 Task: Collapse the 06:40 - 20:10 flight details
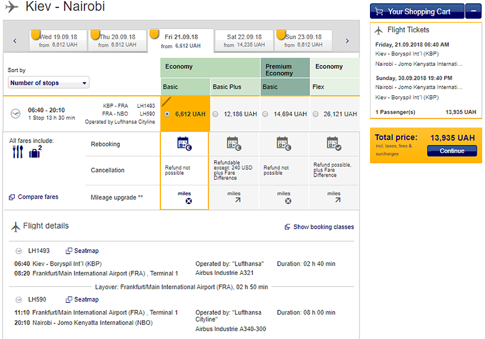click(x=16, y=113)
